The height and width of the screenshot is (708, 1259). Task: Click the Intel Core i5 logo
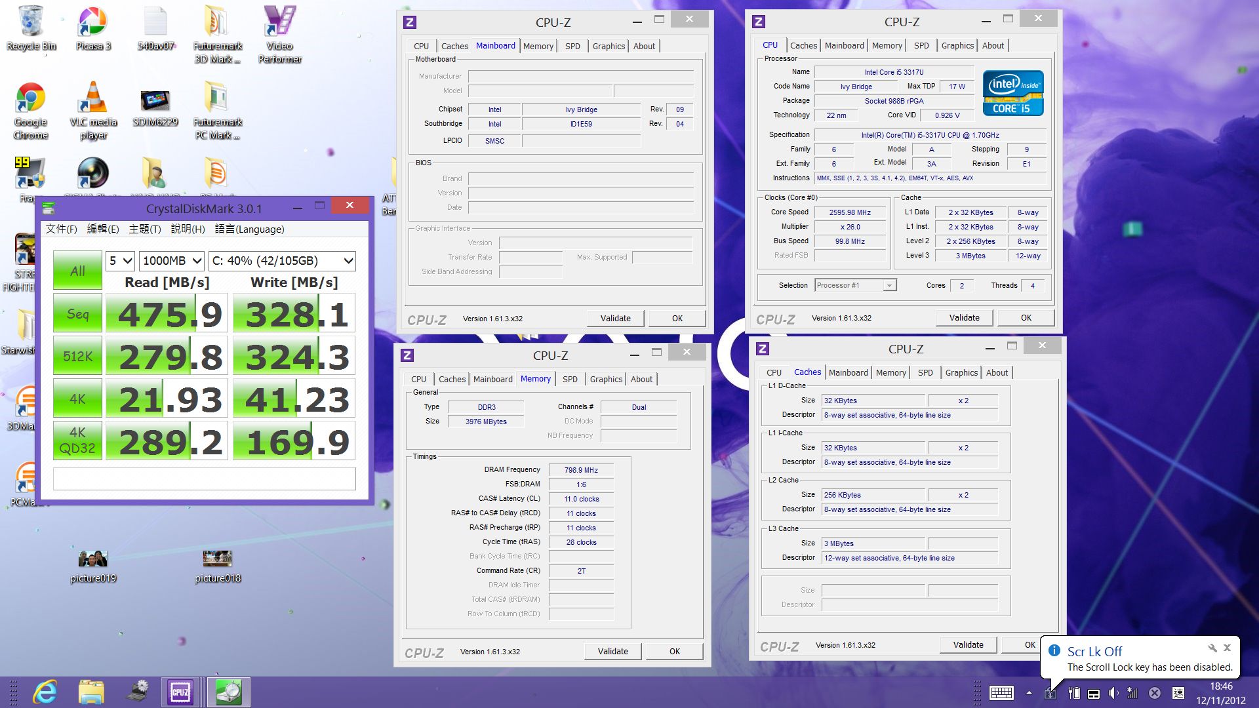(1012, 93)
